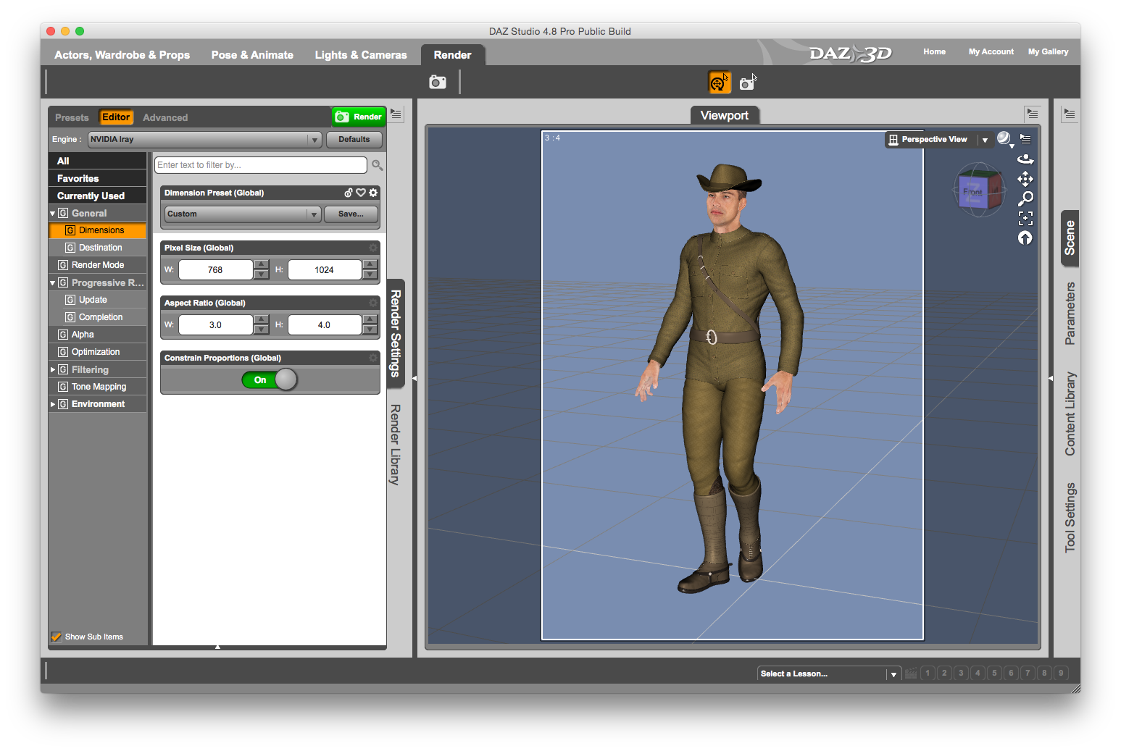Click the Defaults button
The width and height of the screenshot is (1121, 751).
coord(354,139)
